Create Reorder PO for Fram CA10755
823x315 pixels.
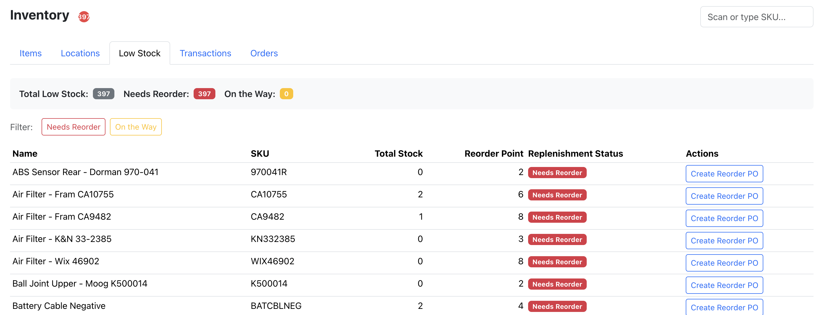point(724,196)
